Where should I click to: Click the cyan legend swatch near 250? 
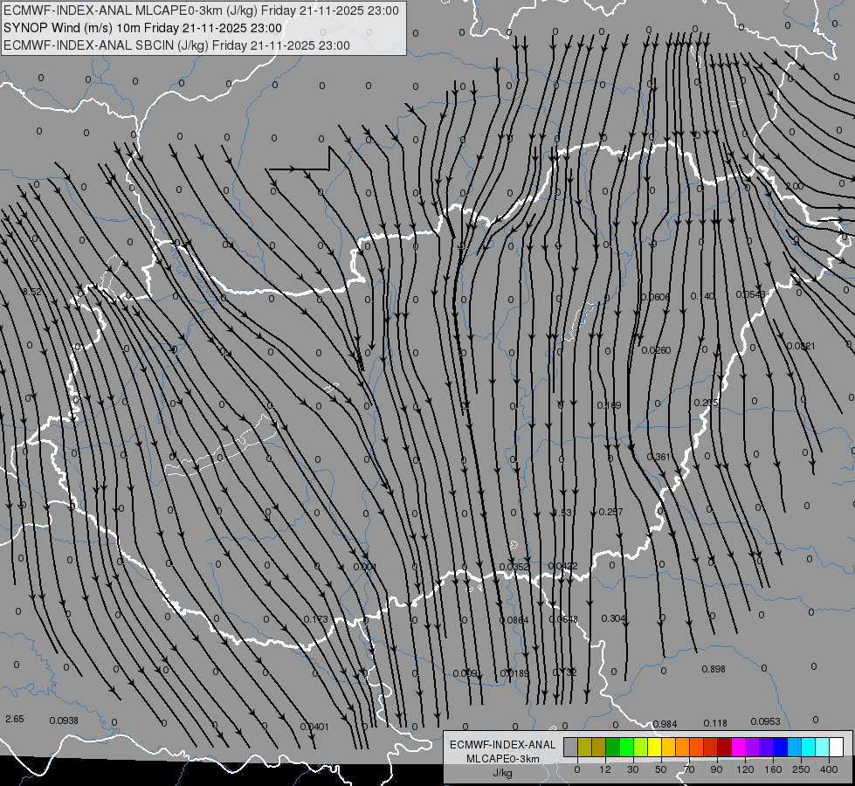(x=808, y=748)
